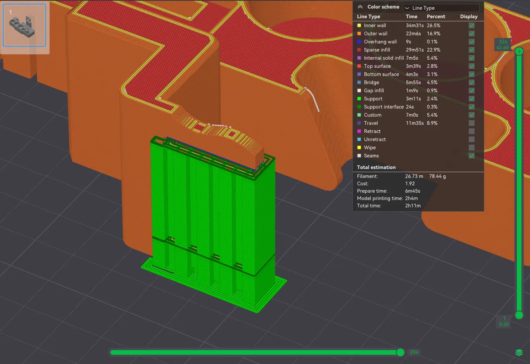The image size is (530, 364).
Task: Toggle Bottom surface display checkbox
Action: tap(471, 74)
